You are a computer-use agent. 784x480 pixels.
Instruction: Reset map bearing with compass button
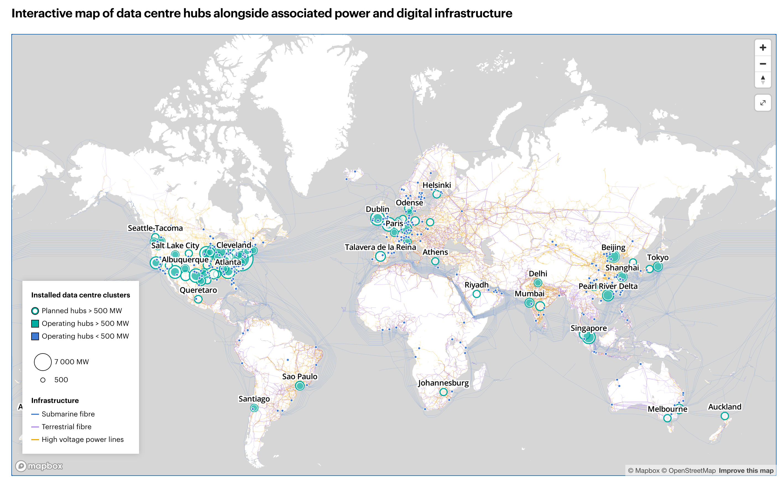(x=763, y=80)
